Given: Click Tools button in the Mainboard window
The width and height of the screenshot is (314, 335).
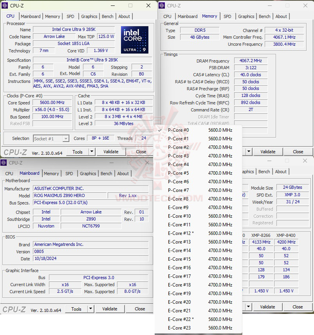Looking at the screenshot, I should 76,309.
